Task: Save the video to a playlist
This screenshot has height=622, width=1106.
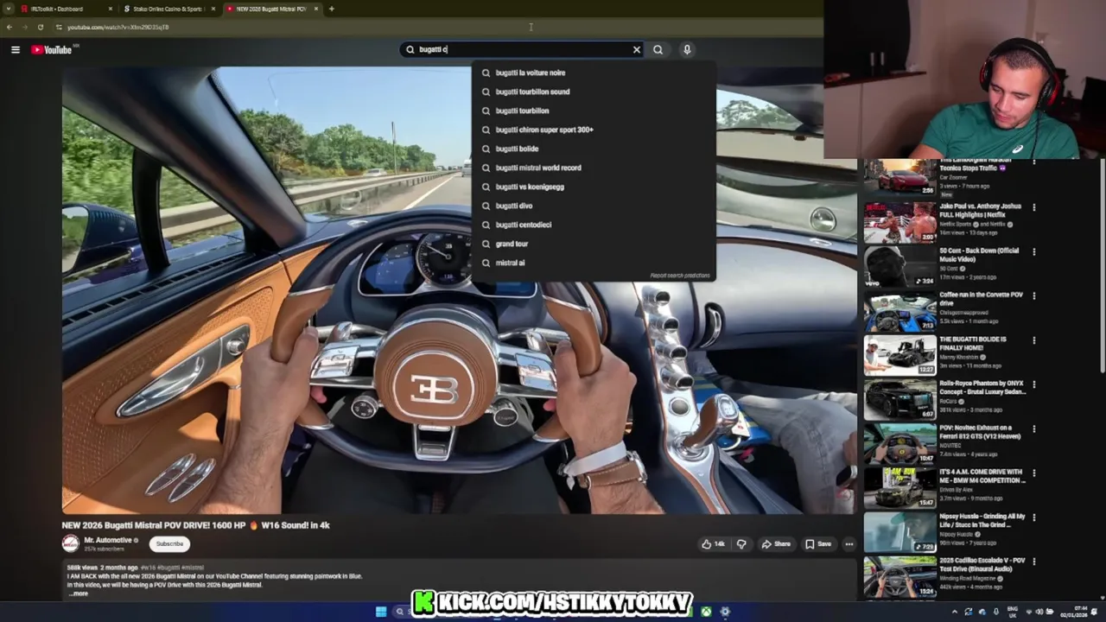Action: click(818, 544)
